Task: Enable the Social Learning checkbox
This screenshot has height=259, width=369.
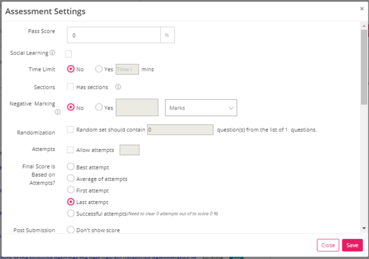Action: [68, 54]
